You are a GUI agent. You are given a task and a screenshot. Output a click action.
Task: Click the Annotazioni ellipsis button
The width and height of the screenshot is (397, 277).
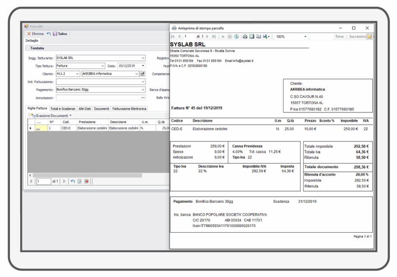coord(143,98)
